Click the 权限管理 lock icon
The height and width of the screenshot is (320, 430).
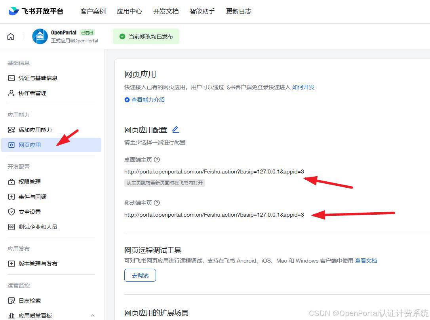(x=11, y=182)
